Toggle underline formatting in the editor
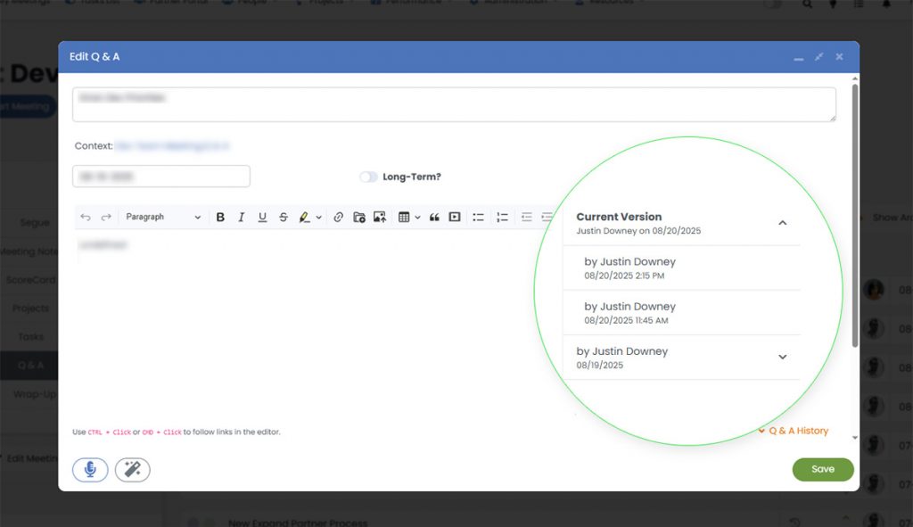The image size is (913, 527). (x=262, y=217)
